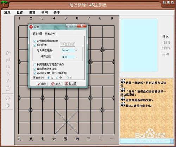
Task: Click the patterned chess piece sidebar icon
Action: 8,106
